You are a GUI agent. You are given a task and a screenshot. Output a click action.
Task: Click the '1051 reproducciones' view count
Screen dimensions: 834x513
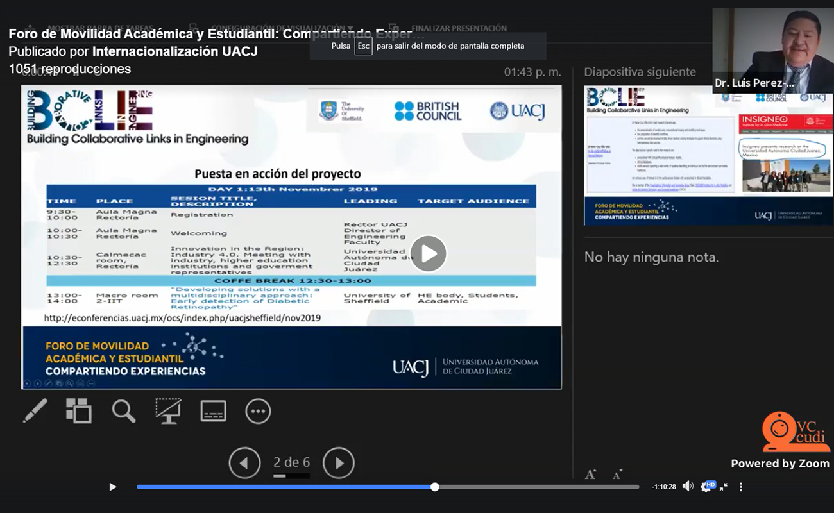tap(70, 69)
